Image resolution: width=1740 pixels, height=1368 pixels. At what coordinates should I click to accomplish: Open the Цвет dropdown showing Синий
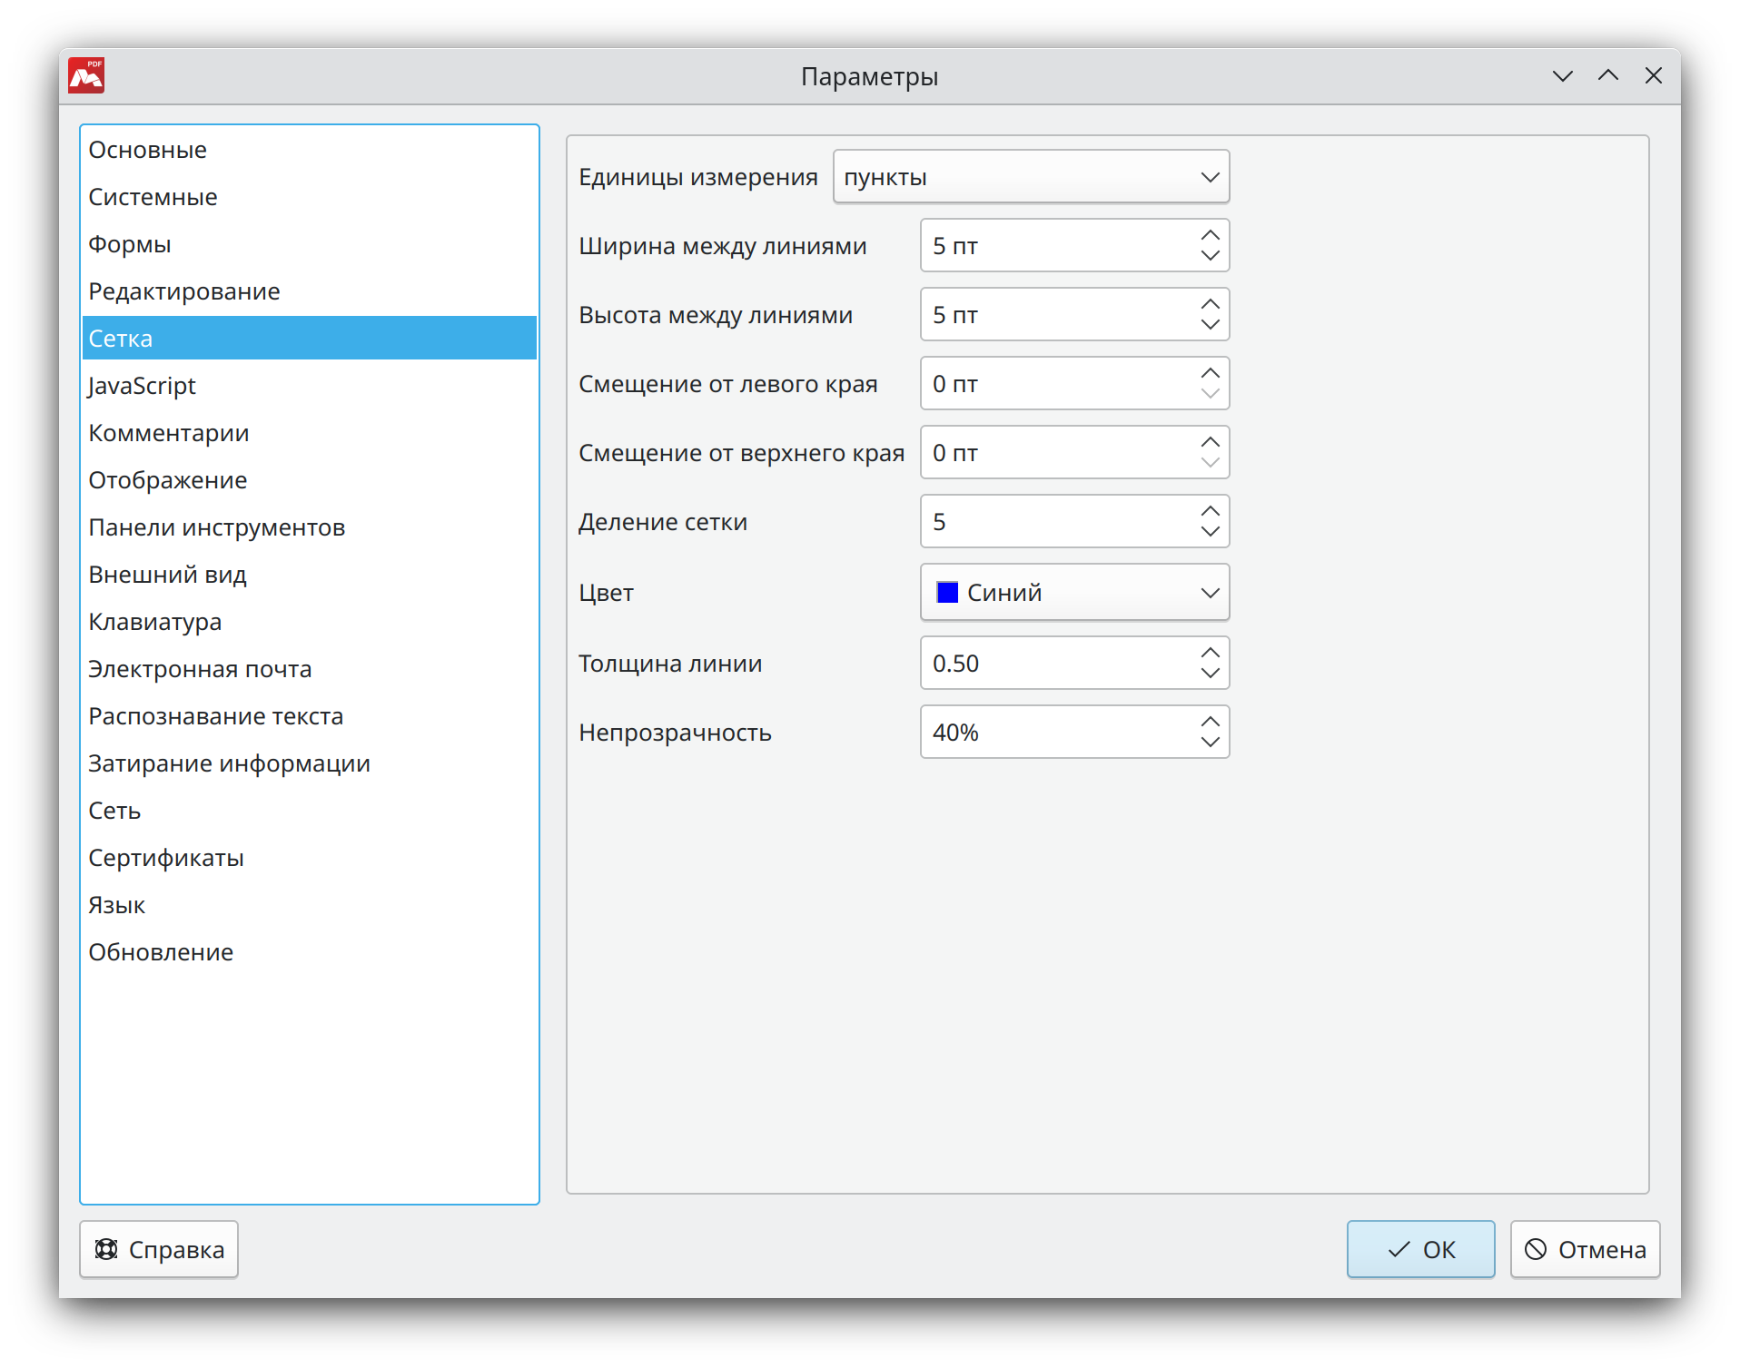(1074, 593)
